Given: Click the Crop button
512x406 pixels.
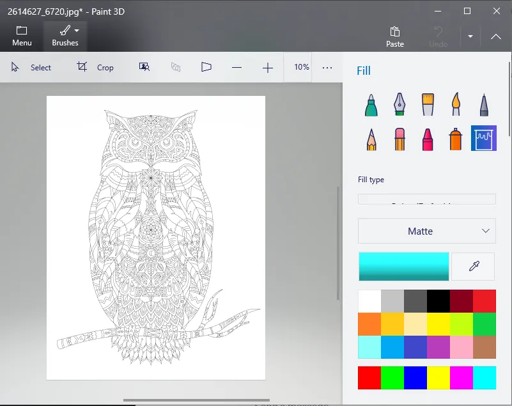Looking at the screenshot, I should click(x=95, y=67).
